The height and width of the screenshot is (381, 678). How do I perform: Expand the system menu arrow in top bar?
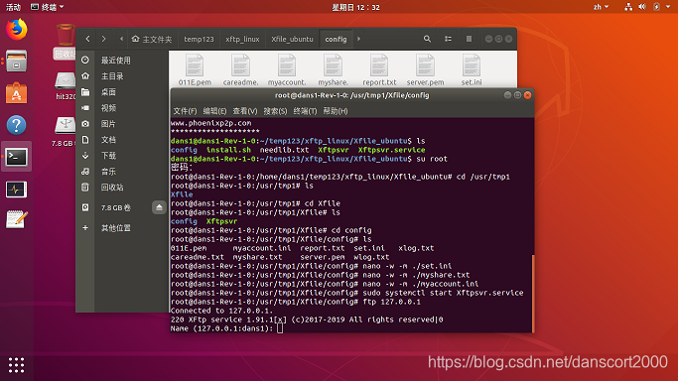(668, 7)
